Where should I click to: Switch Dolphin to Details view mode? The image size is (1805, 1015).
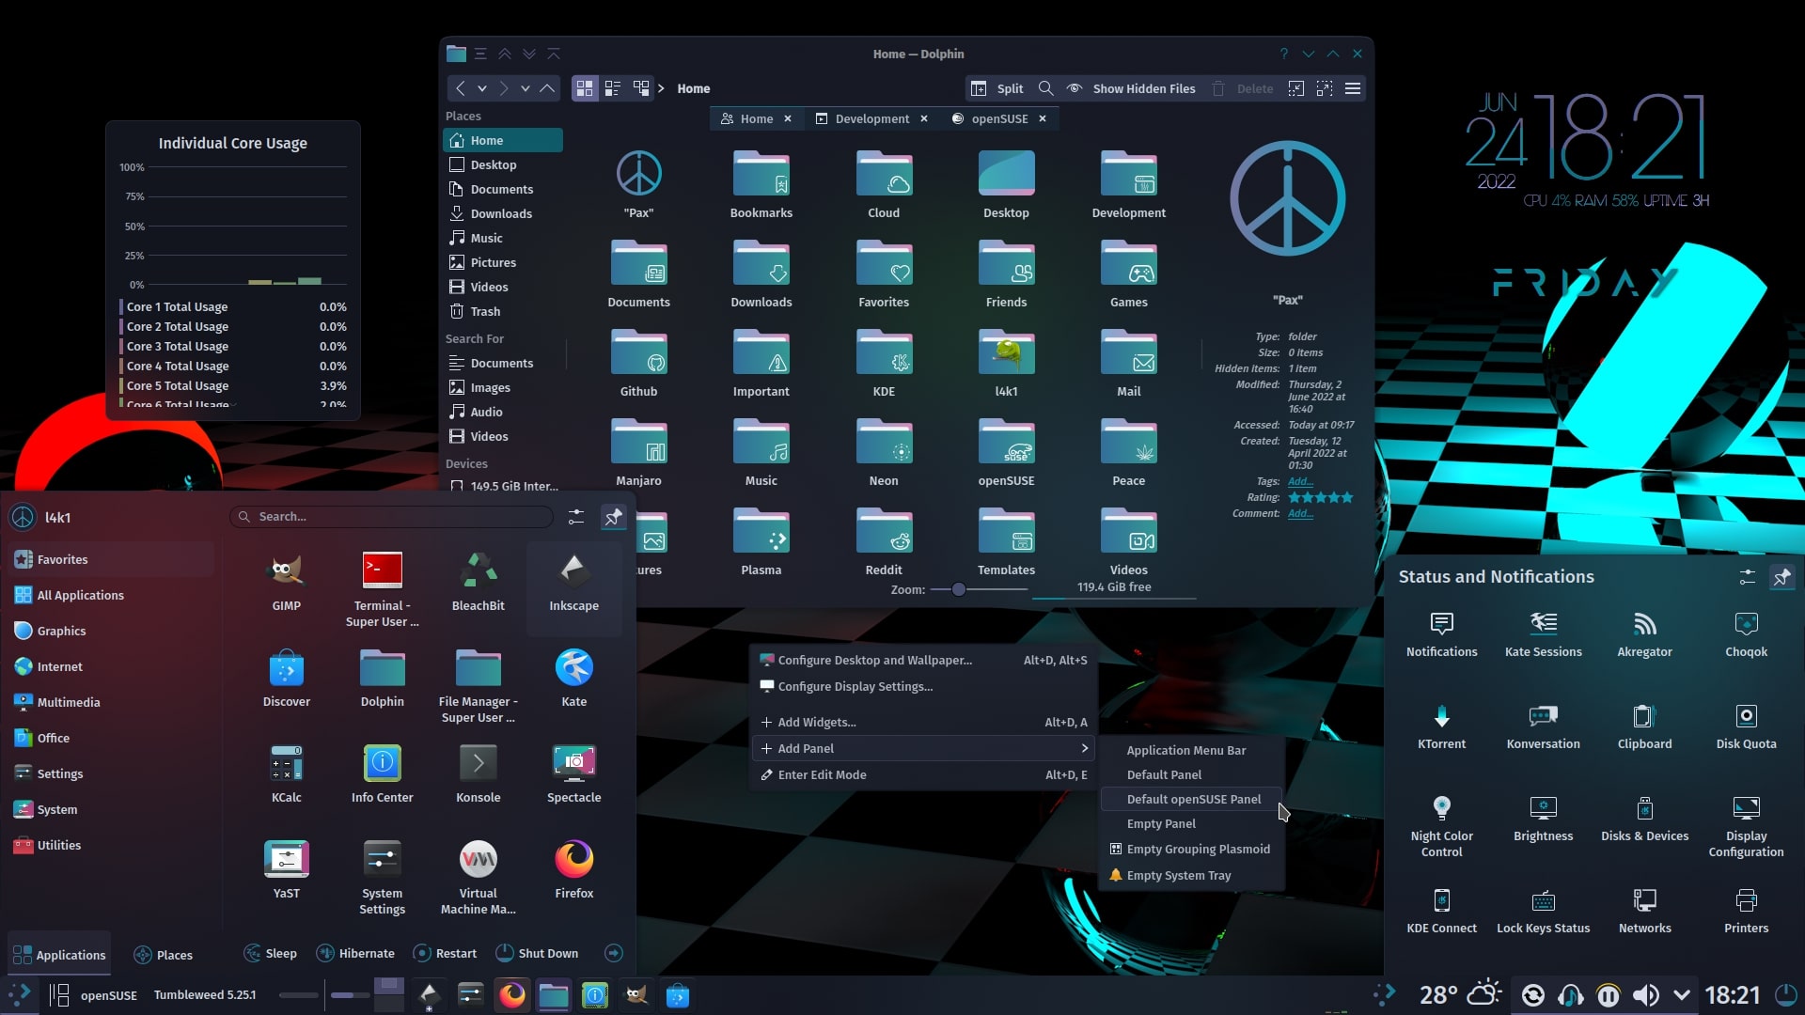tap(641, 88)
